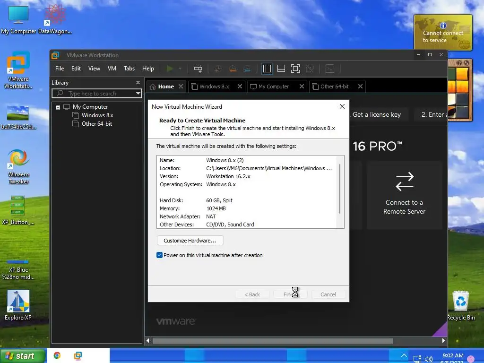The height and width of the screenshot is (363, 484).
Task: Click the Back button in wizard
Action: [252, 294]
